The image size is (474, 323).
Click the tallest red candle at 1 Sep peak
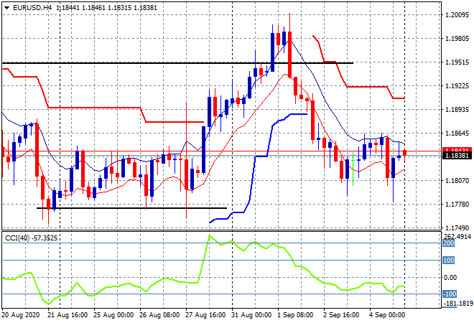coord(290,55)
